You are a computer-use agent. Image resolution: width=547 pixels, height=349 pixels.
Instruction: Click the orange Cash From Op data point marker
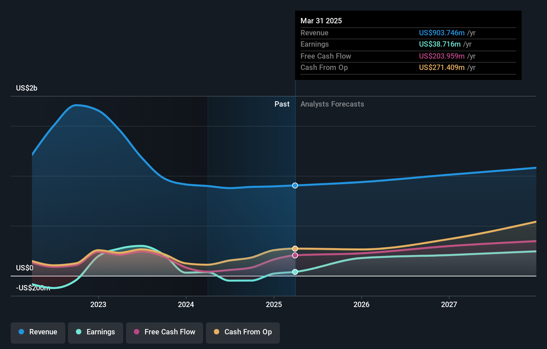pyautogui.click(x=295, y=249)
